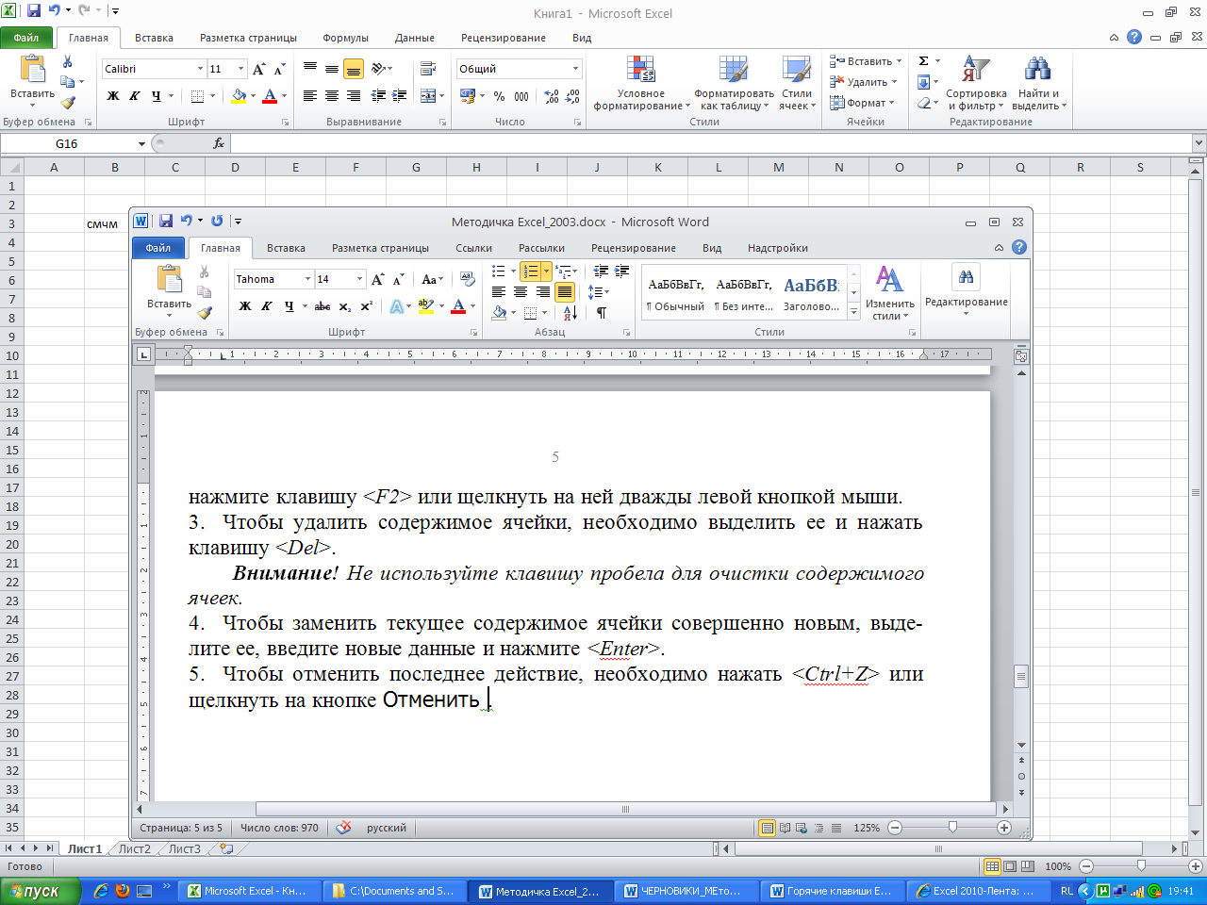Open Word font size 14 dropdown
The height and width of the screenshot is (905, 1207).
(x=359, y=279)
